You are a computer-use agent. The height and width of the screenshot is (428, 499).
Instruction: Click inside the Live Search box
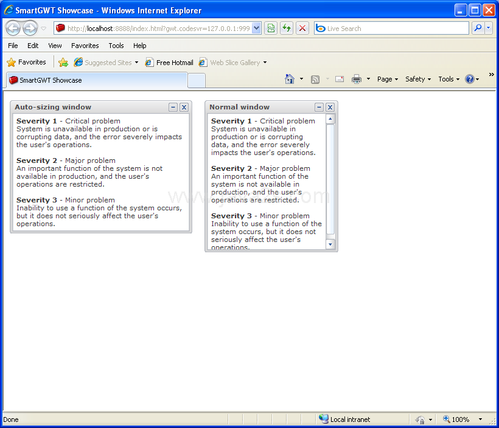pyautogui.click(x=391, y=29)
